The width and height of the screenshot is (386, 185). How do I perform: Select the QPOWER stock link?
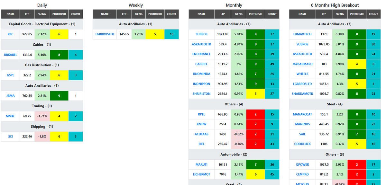(x=302, y=164)
